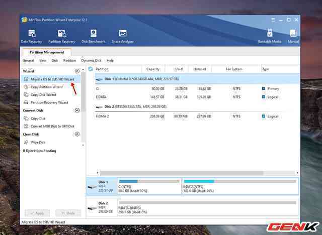This screenshot has height=235, width=322.
Task: Open the Partition menu
Action: [69, 61]
